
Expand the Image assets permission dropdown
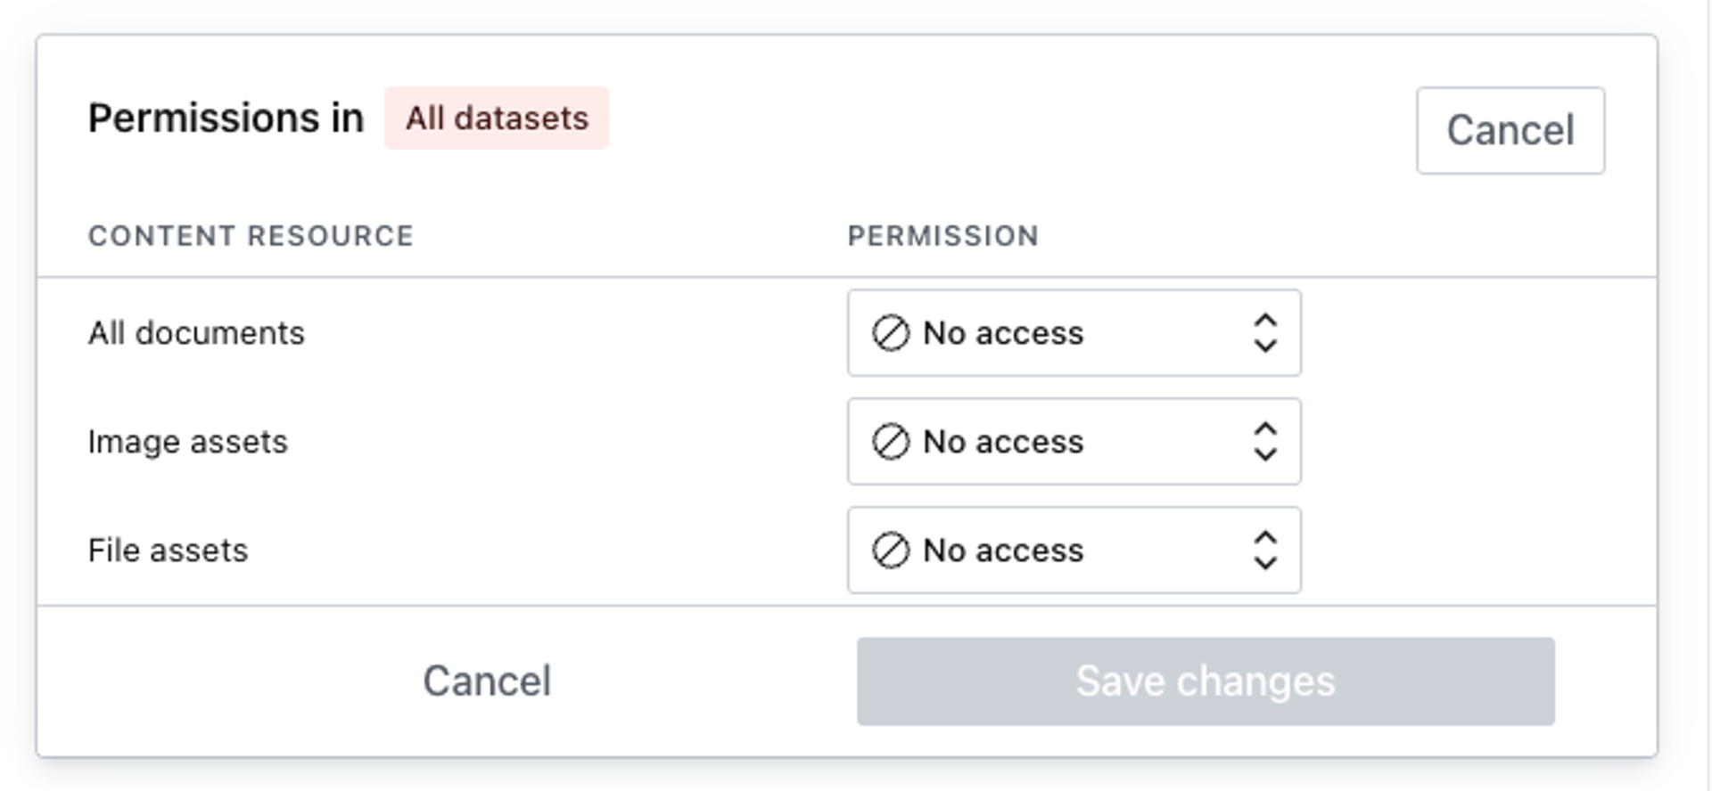pos(1074,442)
